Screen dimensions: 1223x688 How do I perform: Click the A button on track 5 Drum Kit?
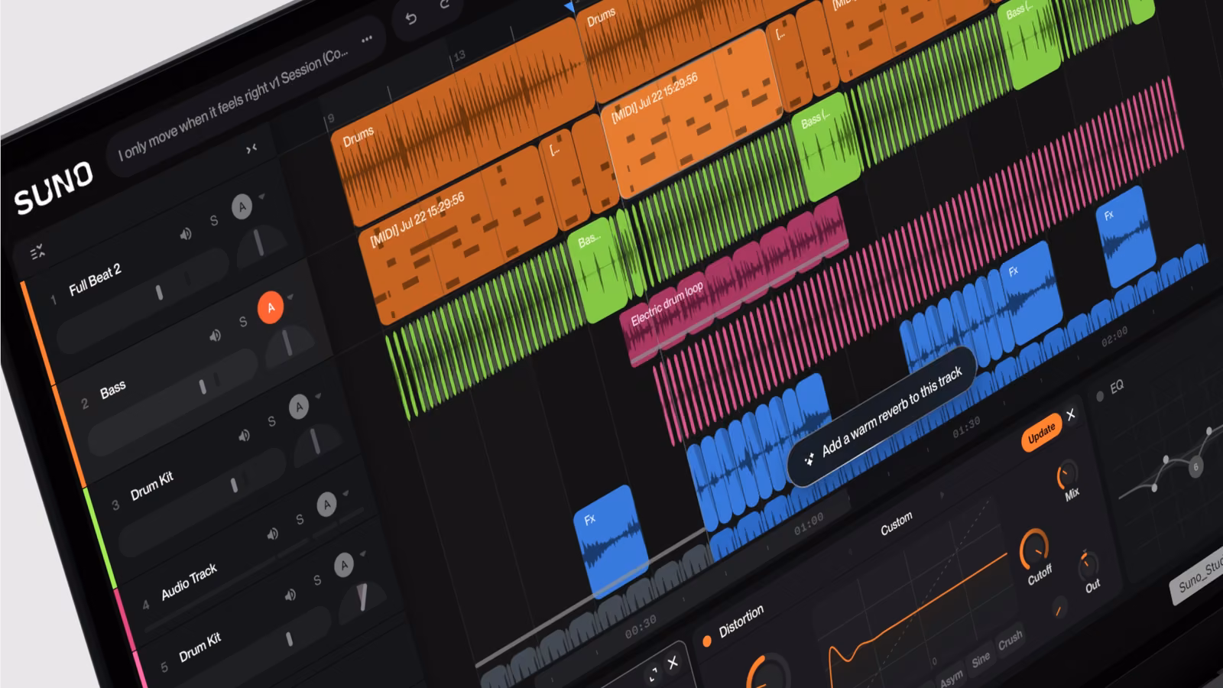coord(344,565)
